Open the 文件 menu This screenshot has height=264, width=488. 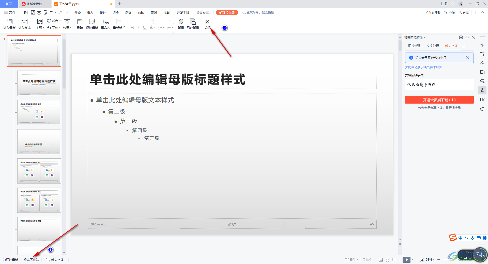click(12, 12)
